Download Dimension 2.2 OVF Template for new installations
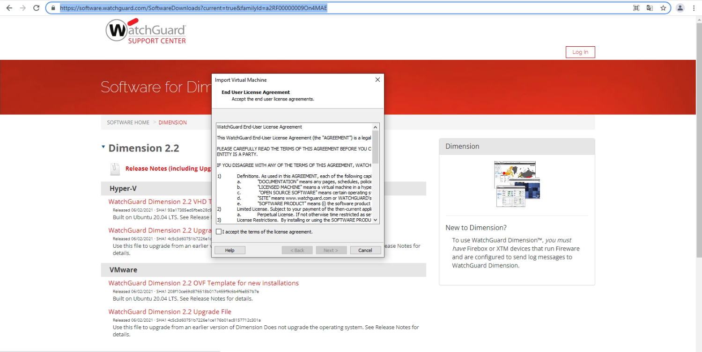The height and width of the screenshot is (352, 702). pos(203,283)
